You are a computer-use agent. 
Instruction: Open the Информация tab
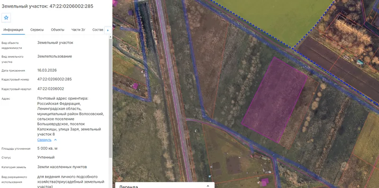click(13, 30)
